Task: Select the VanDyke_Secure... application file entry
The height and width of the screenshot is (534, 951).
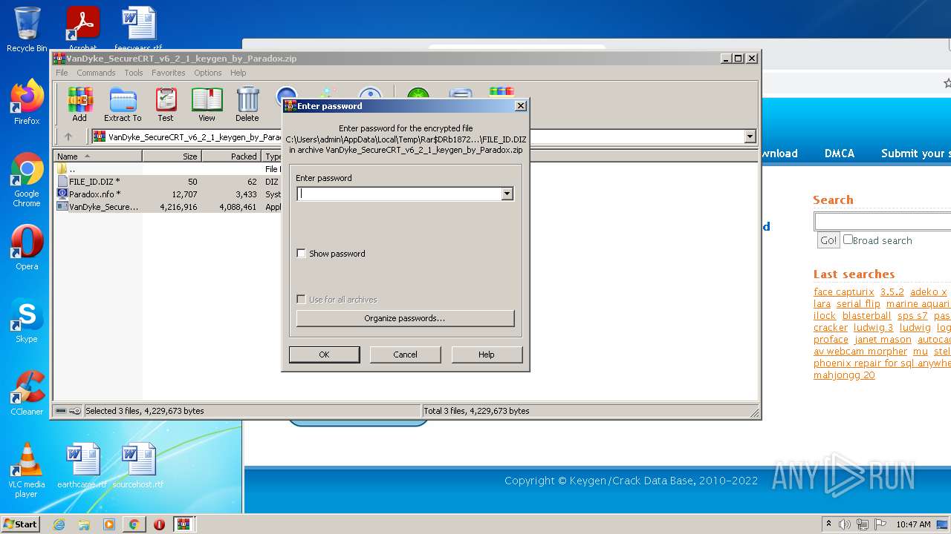Action: [x=97, y=207]
